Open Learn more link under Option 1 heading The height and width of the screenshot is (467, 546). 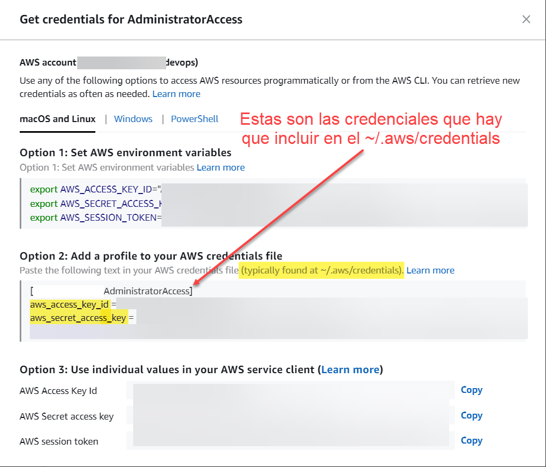[x=221, y=167]
